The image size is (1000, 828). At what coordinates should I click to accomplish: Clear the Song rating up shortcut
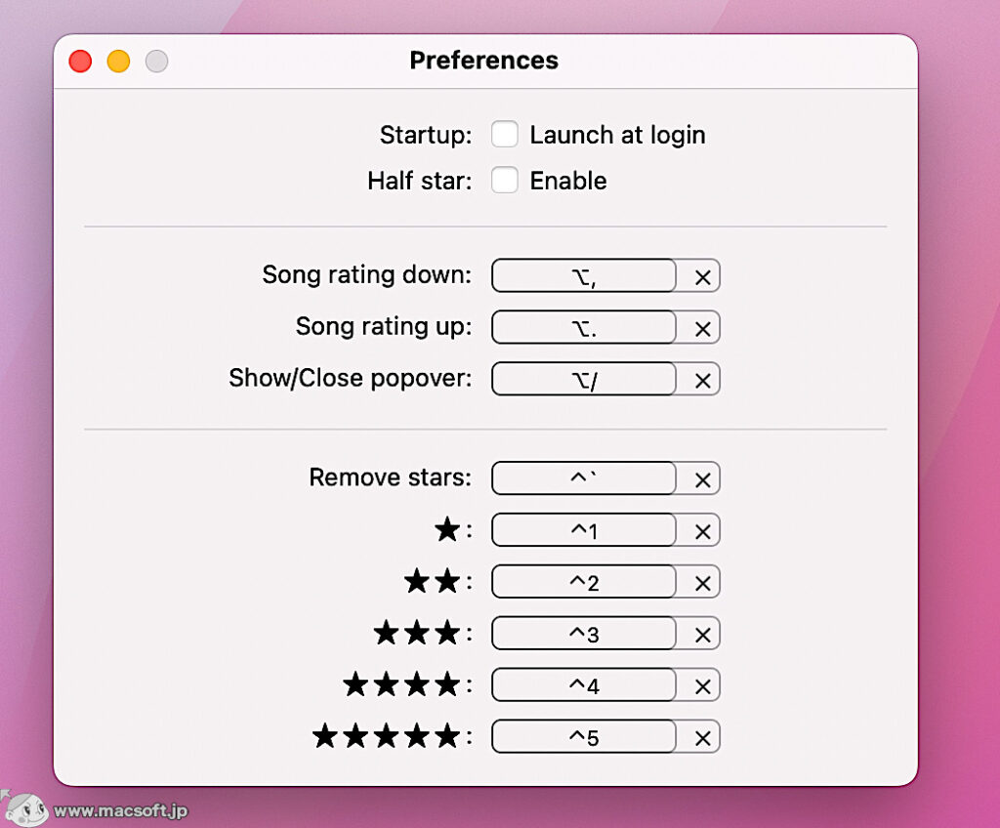701,328
